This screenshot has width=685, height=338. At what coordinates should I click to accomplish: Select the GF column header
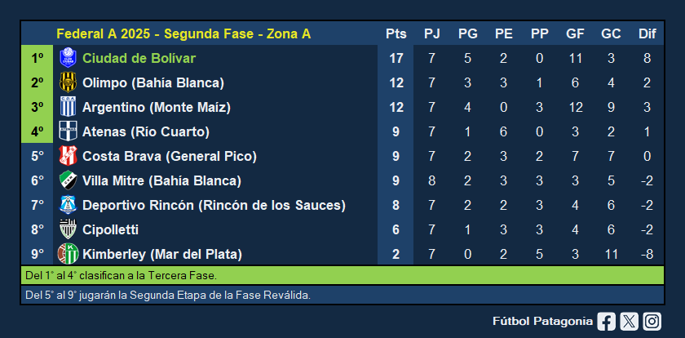click(x=575, y=34)
